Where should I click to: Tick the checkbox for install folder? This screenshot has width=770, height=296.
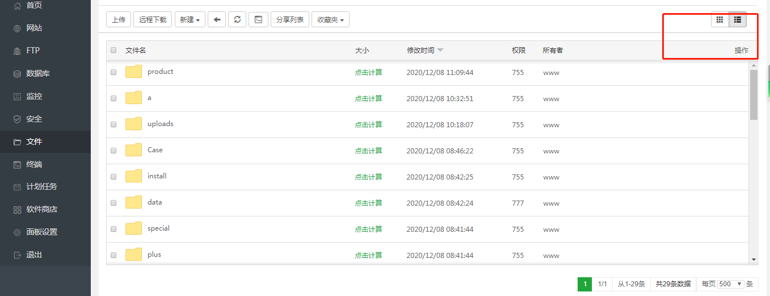113,177
